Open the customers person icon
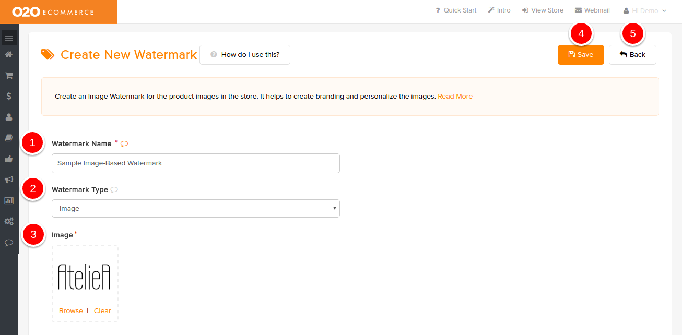The width and height of the screenshot is (682, 335). coord(9,117)
